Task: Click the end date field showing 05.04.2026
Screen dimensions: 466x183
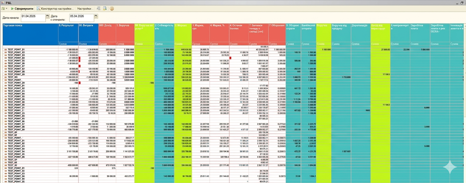Action: (82, 18)
